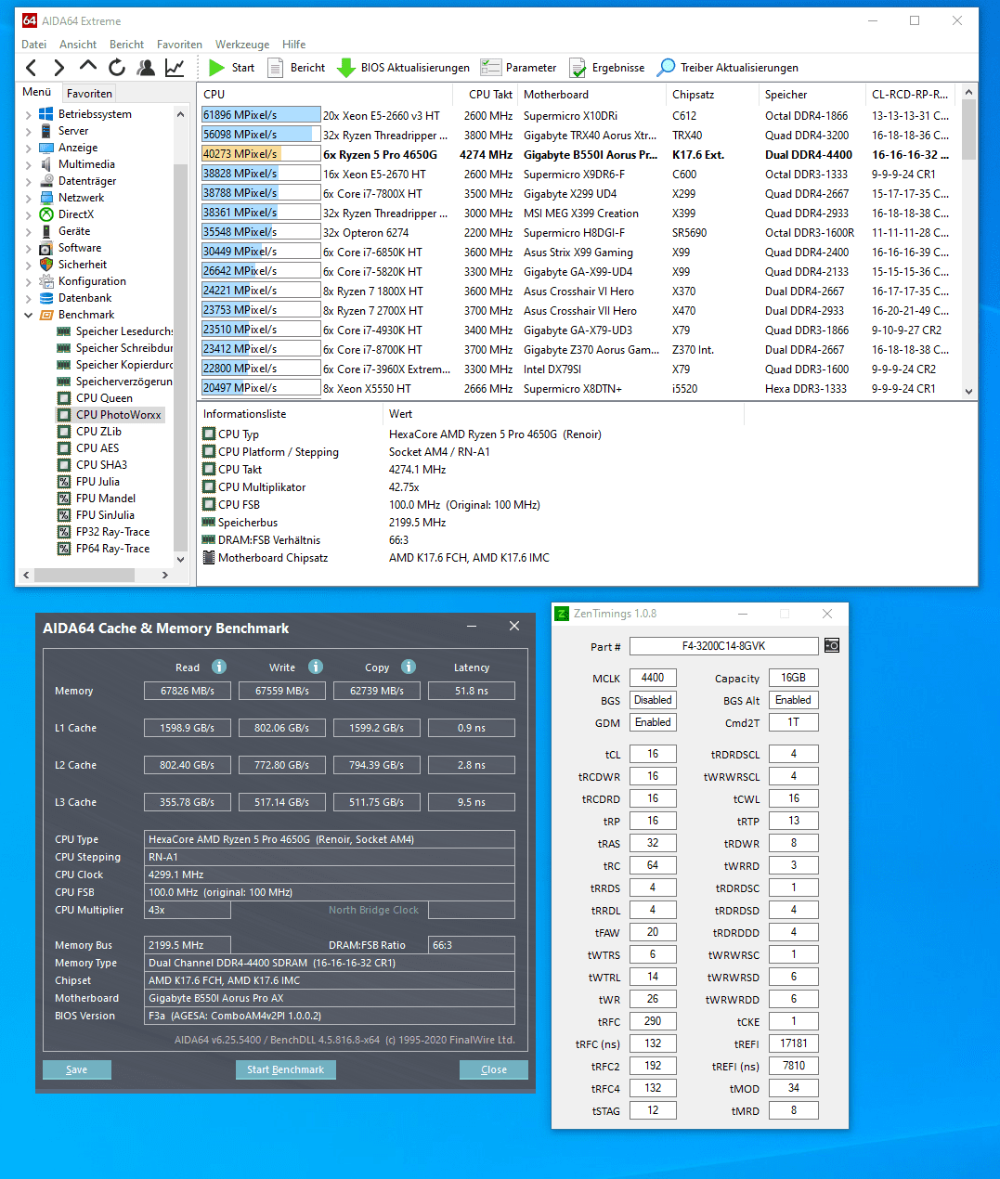
Task: Click the tree panel vertical scrollbar down arrow
Action: point(180,559)
